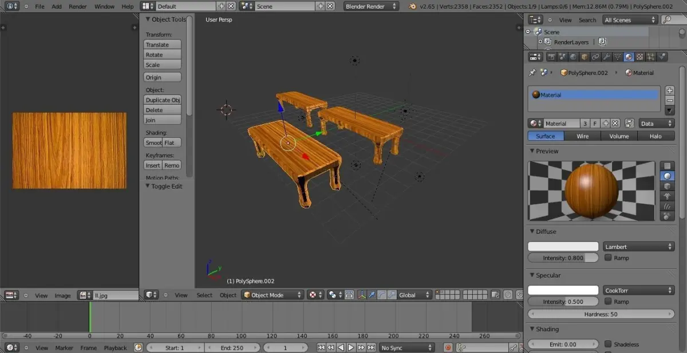Adjust the Specular Hardness slider
This screenshot has width=687, height=353.
[601, 314]
